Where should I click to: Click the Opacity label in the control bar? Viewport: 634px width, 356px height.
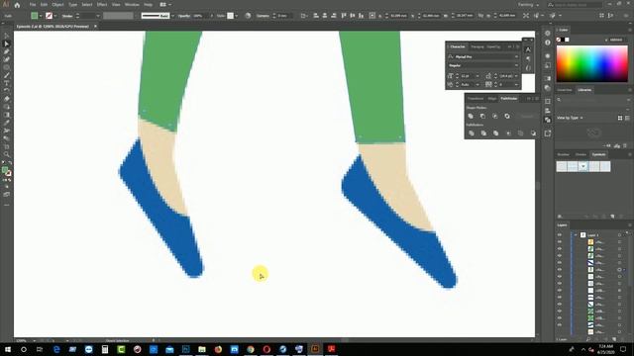[x=184, y=16]
